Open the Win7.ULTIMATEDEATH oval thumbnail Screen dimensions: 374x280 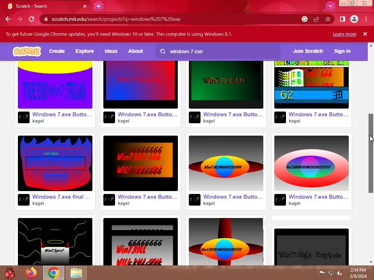click(x=226, y=163)
